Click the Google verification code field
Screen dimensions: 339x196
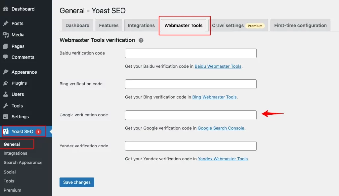point(191,115)
